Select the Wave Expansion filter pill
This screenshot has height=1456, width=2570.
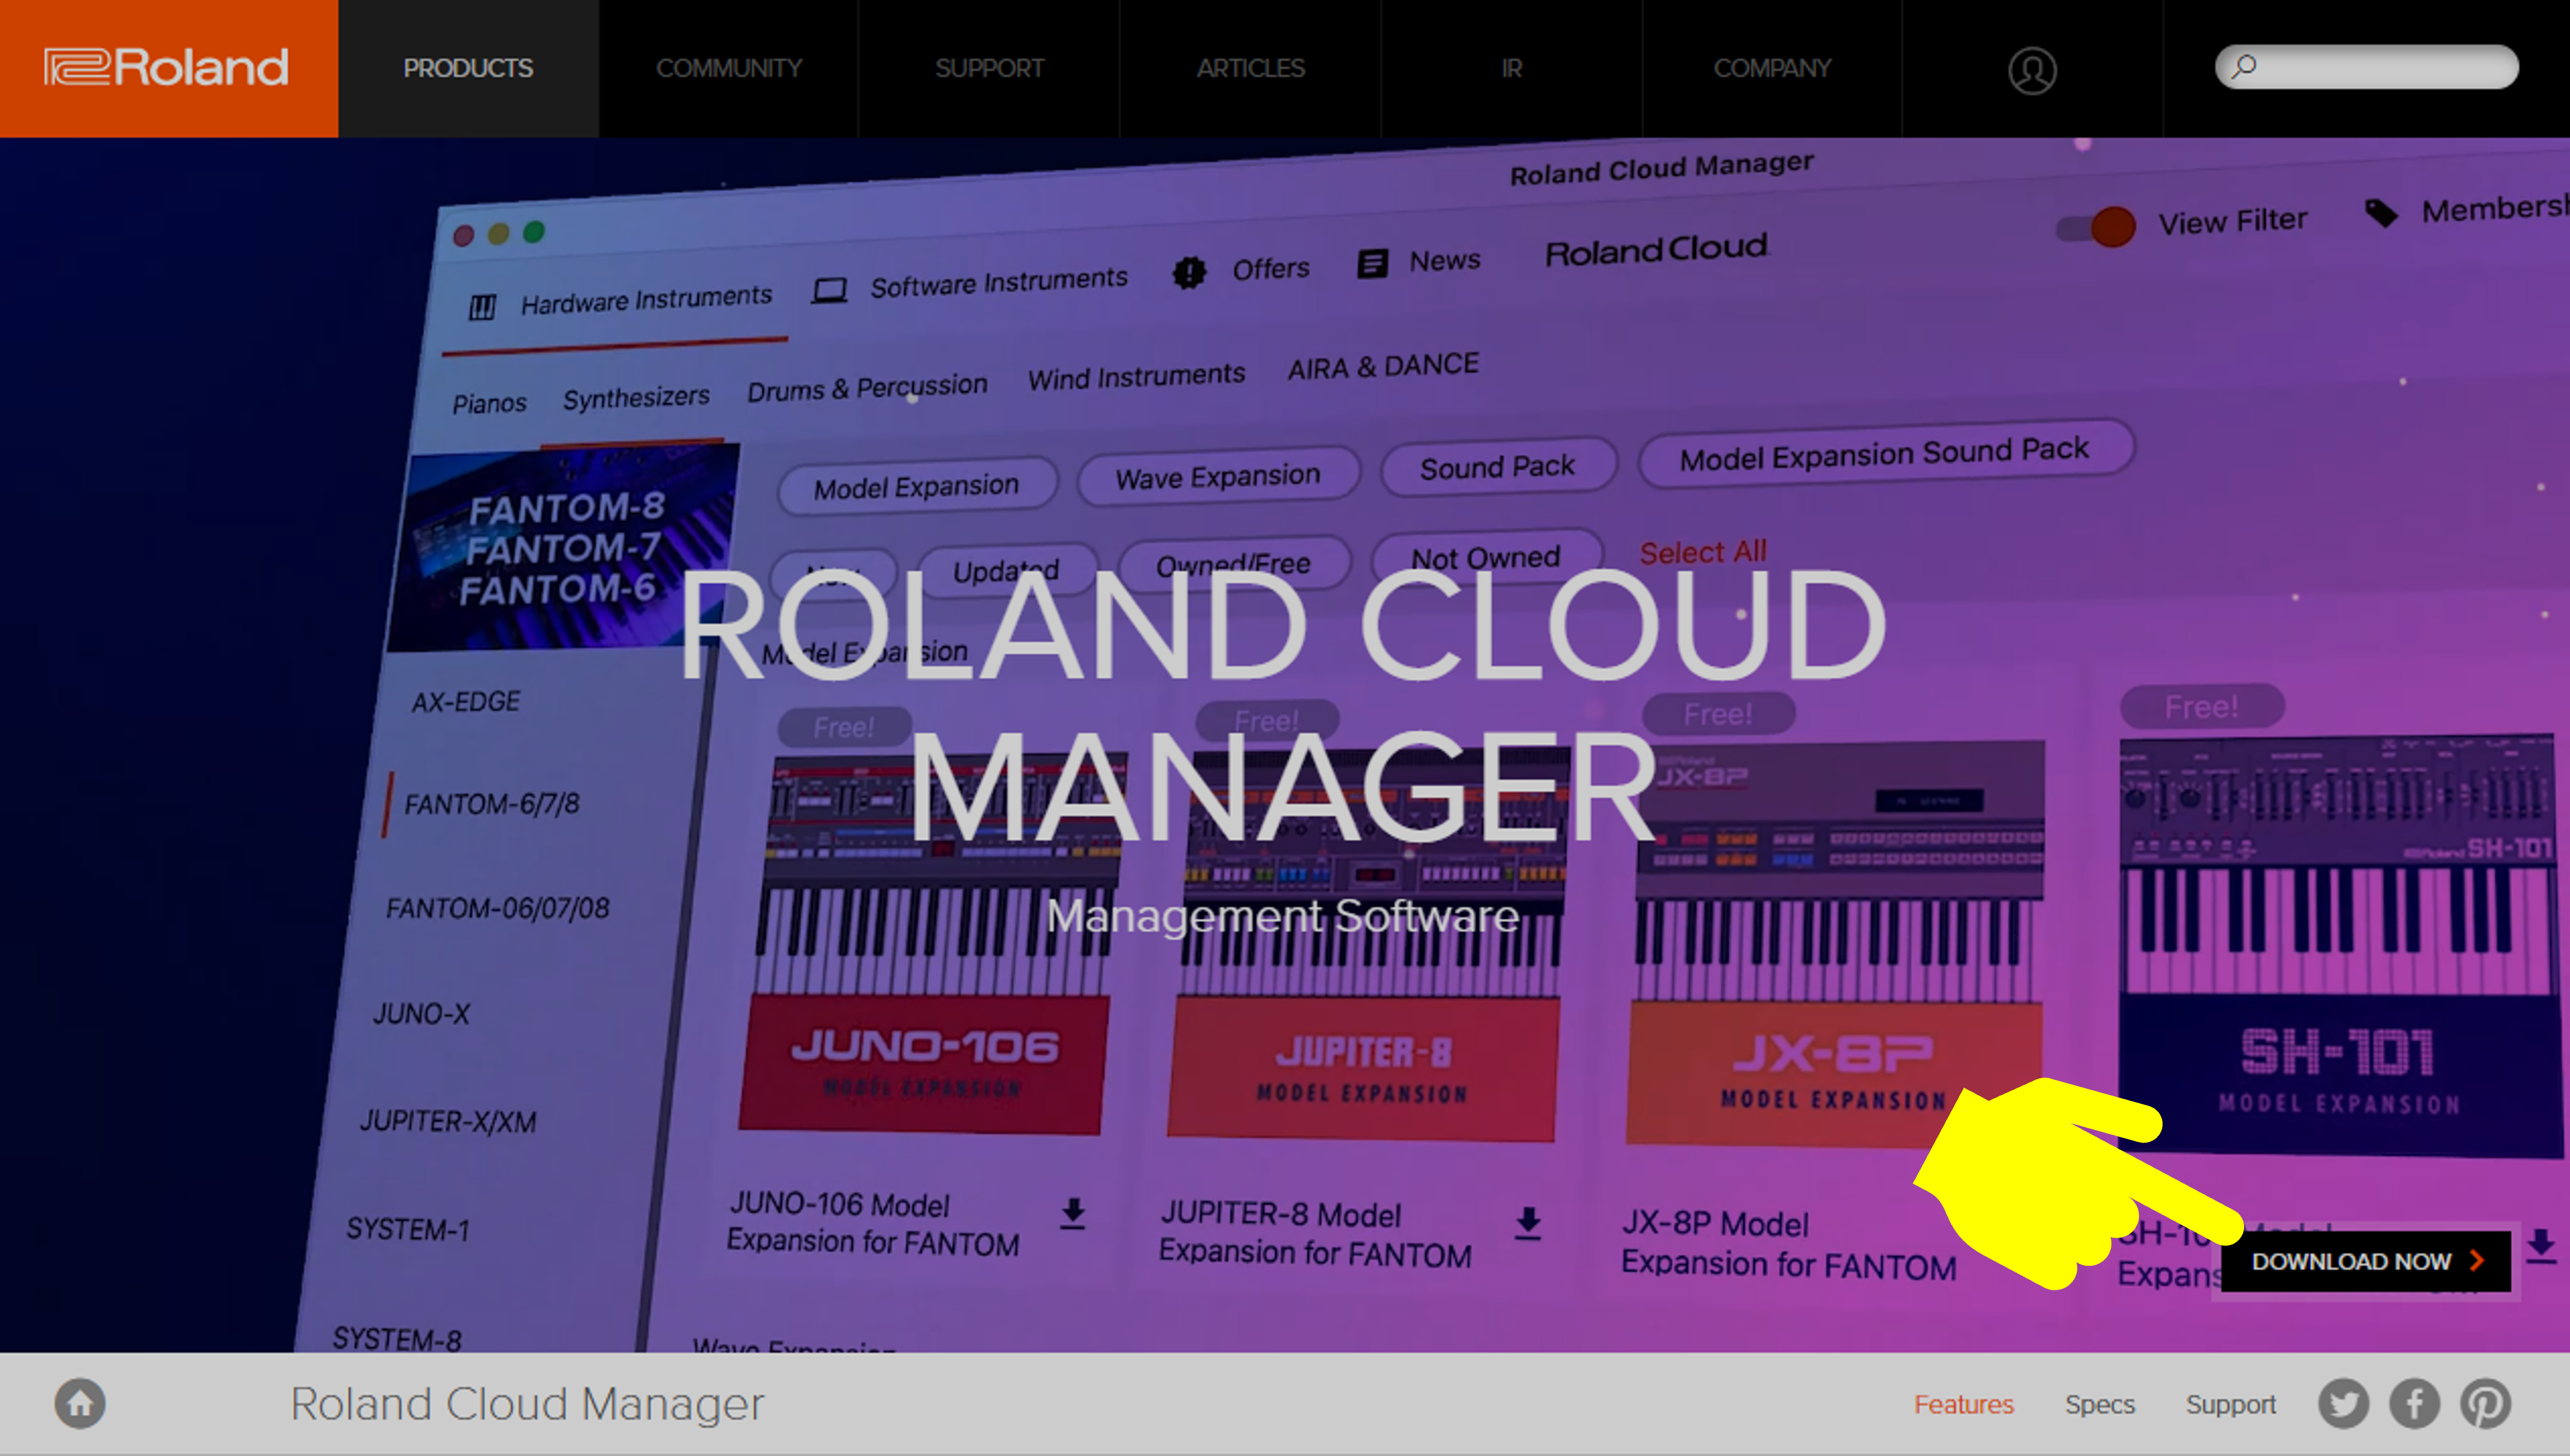[x=1217, y=476]
